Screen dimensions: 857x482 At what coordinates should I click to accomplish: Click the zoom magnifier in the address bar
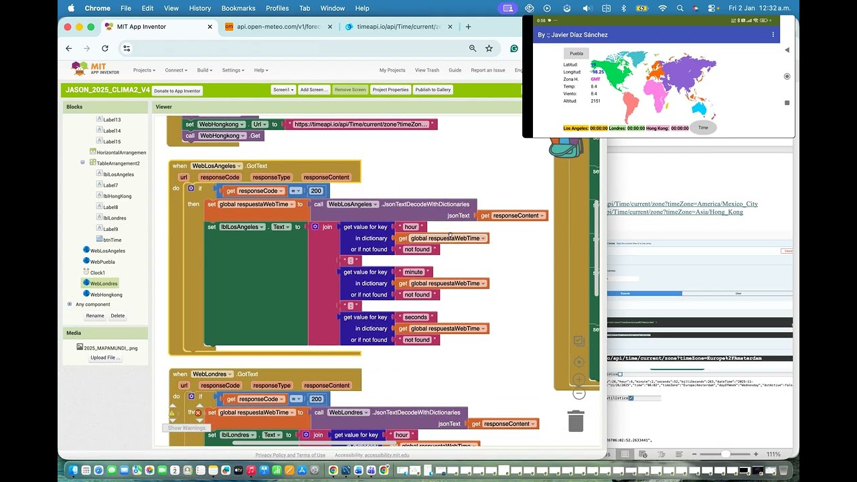473,48
